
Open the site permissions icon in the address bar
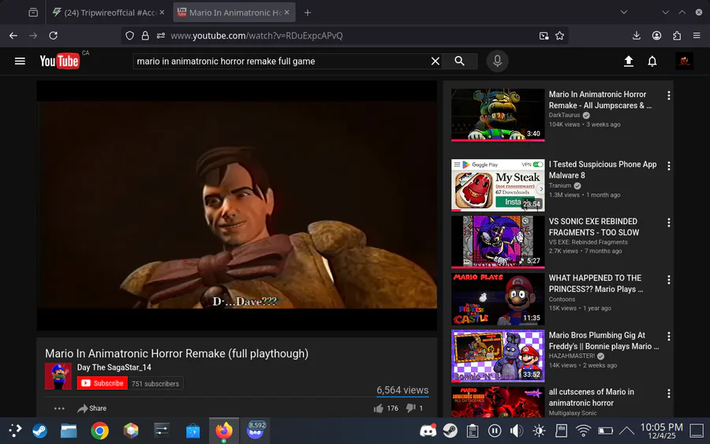(x=161, y=35)
